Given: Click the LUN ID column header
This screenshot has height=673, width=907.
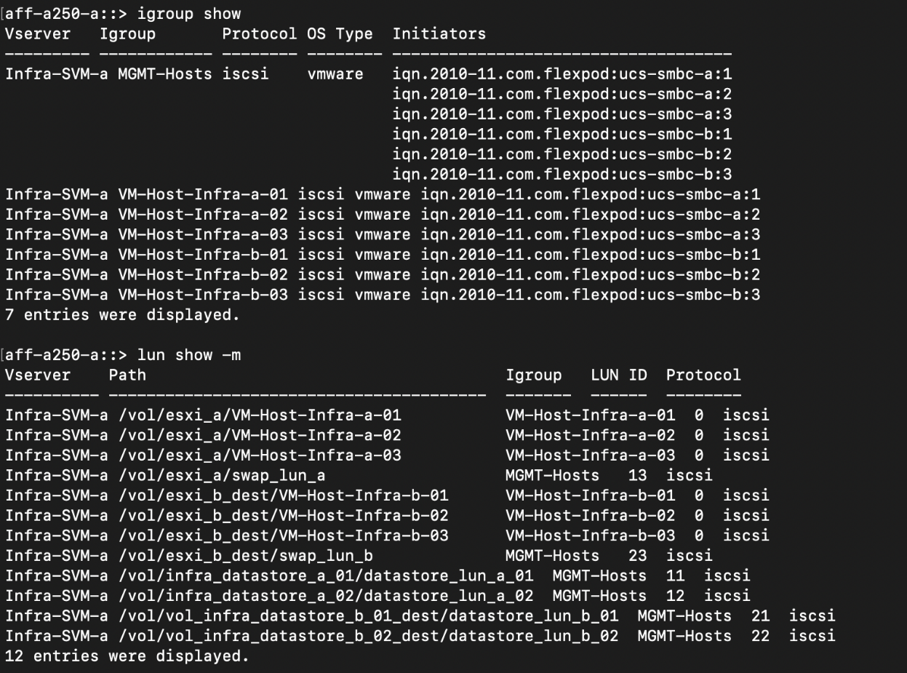Looking at the screenshot, I should coord(619,375).
